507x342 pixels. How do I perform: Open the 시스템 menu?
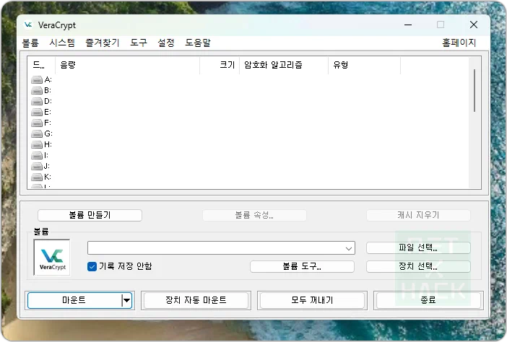click(x=62, y=43)
